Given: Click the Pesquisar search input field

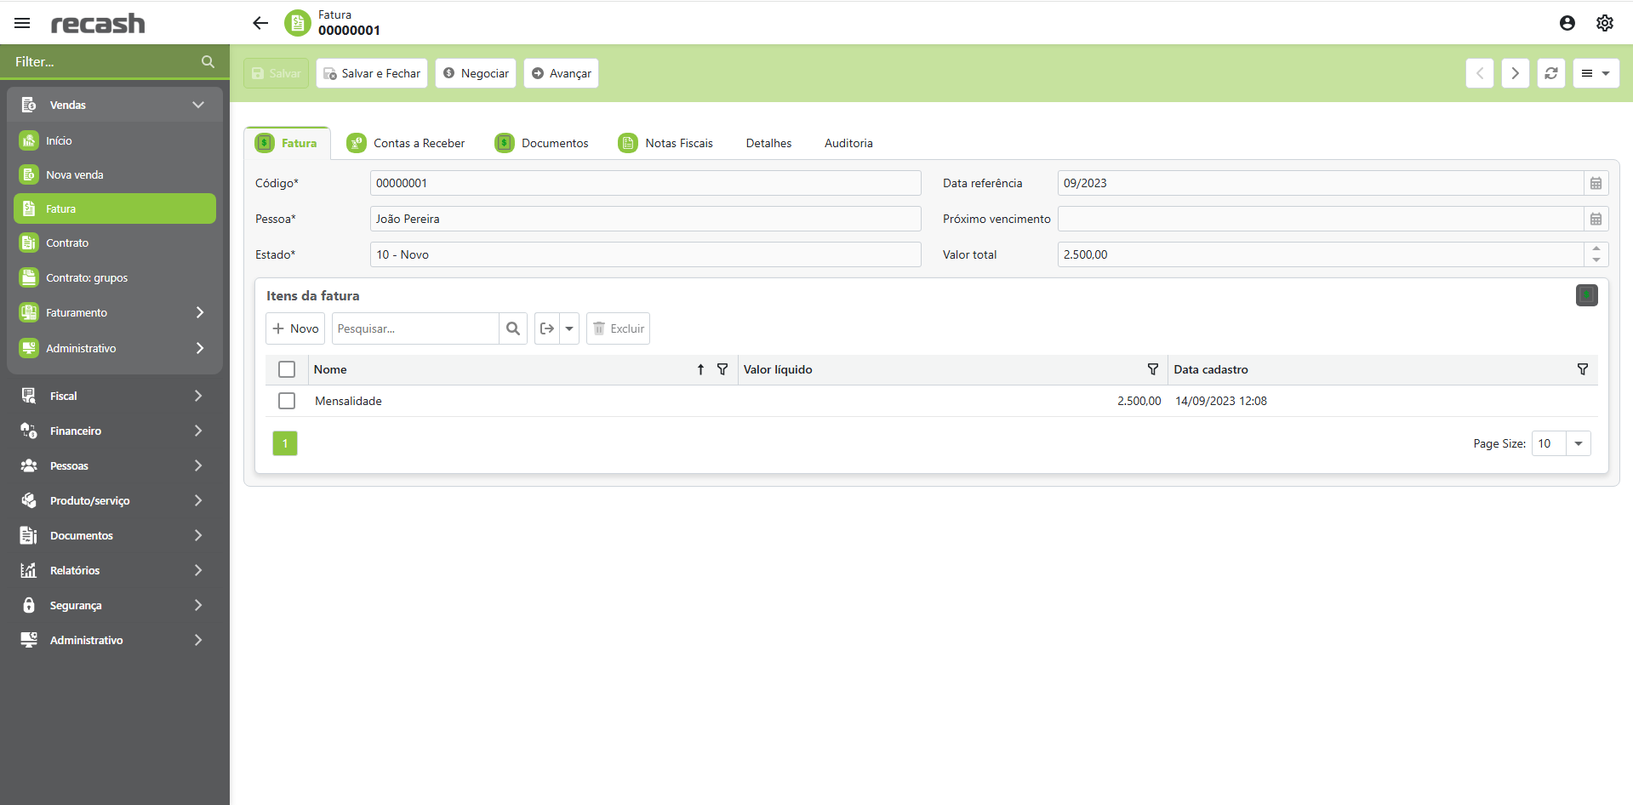Looking at the screenshot, I should click(x=414, y=328).
